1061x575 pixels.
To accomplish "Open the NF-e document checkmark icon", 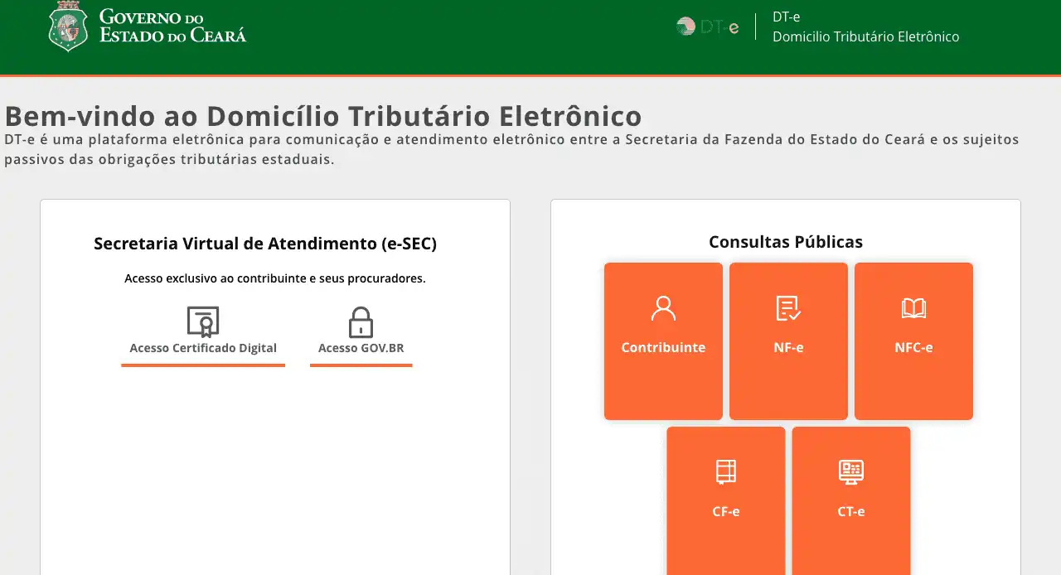I will (788, 308).
